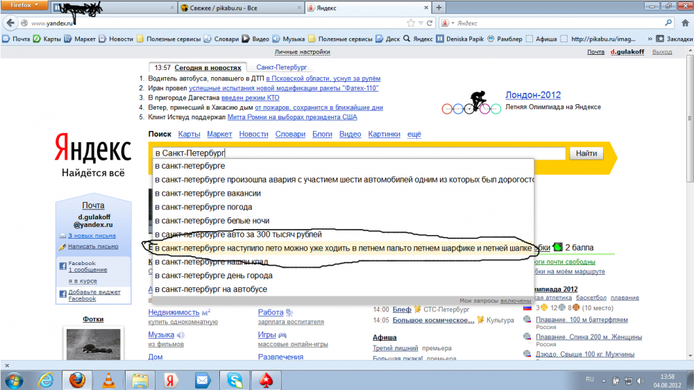Select suggestion about авто за 300 тысяч рублей
The height and width of the screenshot is (390, 694).
343,235
